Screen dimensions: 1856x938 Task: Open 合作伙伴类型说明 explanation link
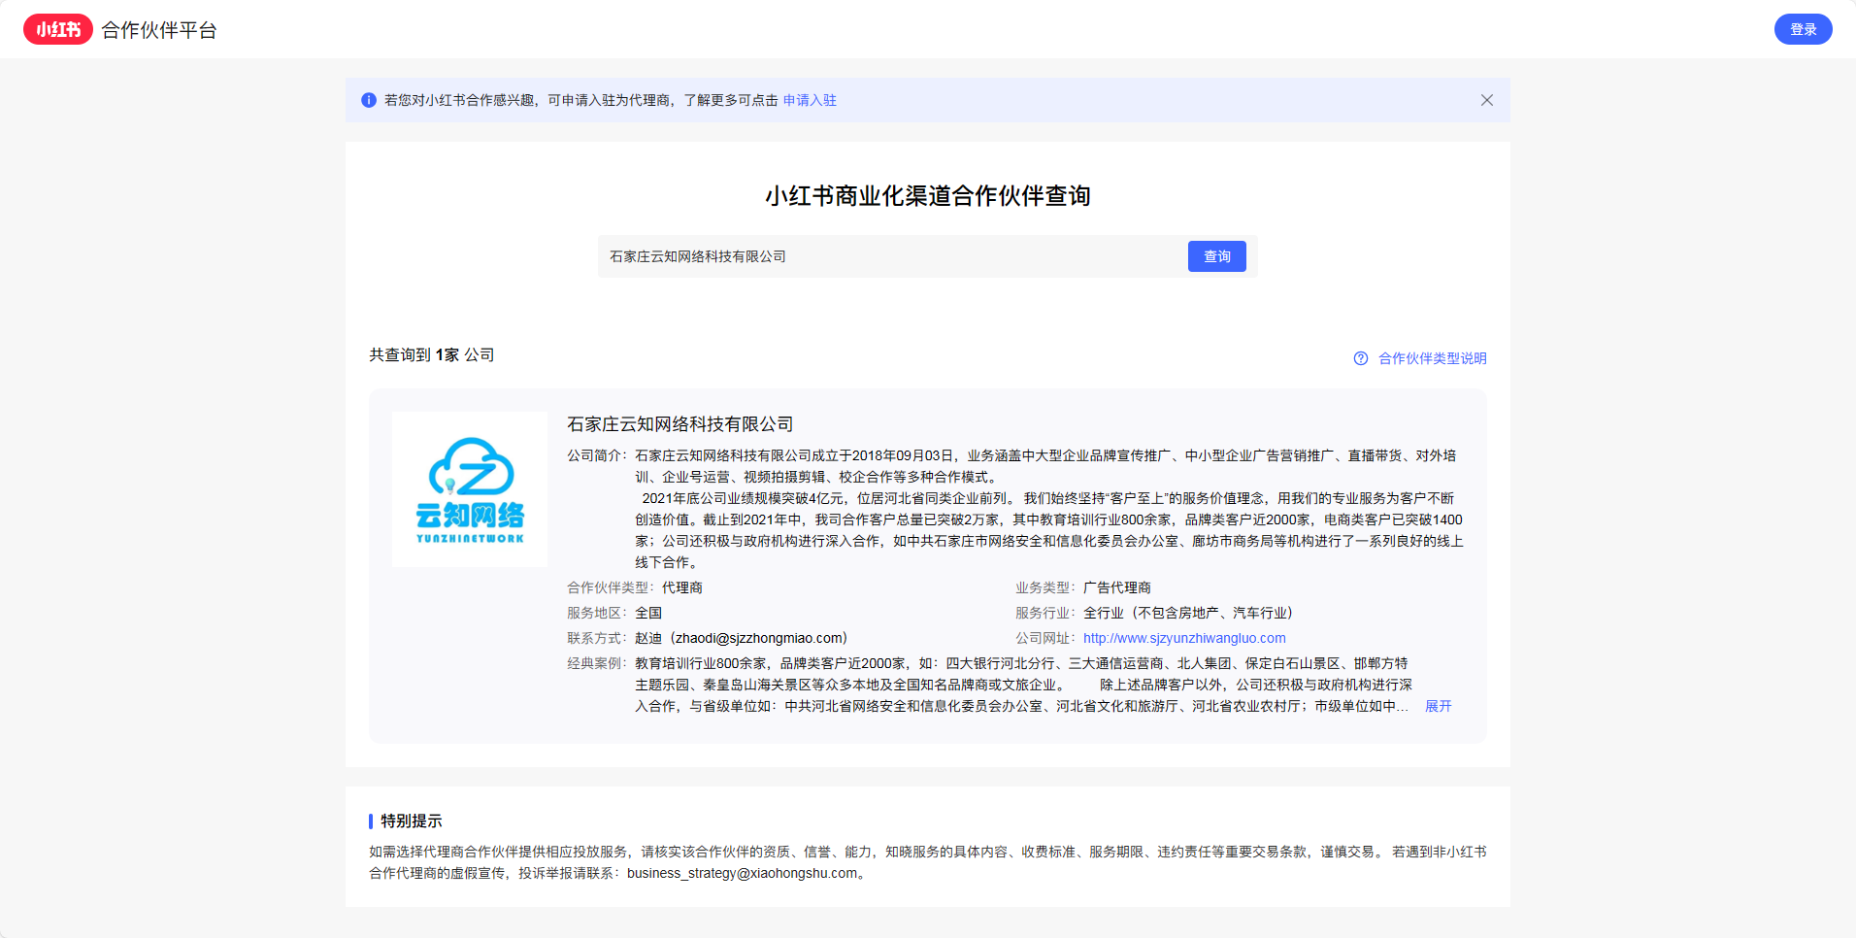point(1432,358)
